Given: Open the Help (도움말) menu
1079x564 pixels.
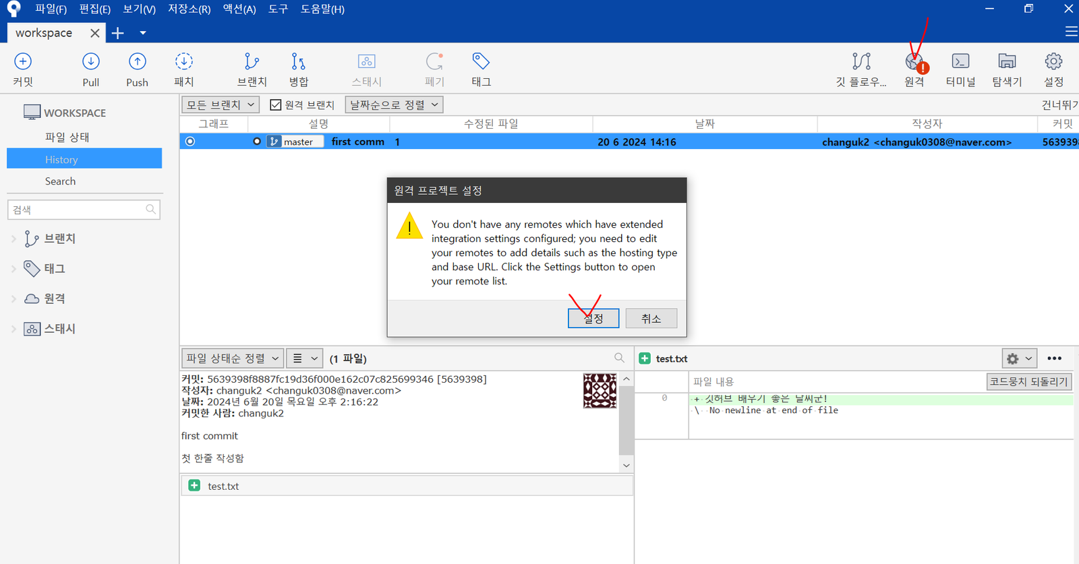Looking at the screenshot, I should pyautogui.click(x=322, y=9).
